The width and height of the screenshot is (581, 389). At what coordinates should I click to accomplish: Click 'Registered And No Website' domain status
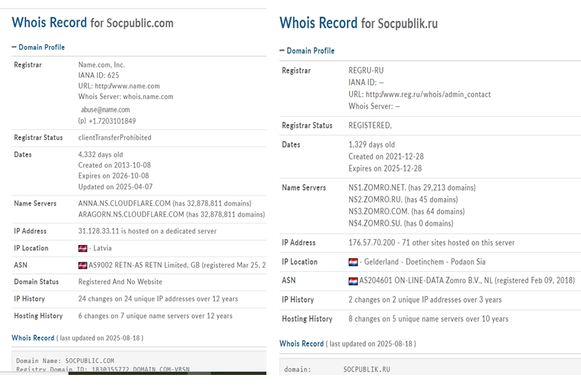(120, 282)
